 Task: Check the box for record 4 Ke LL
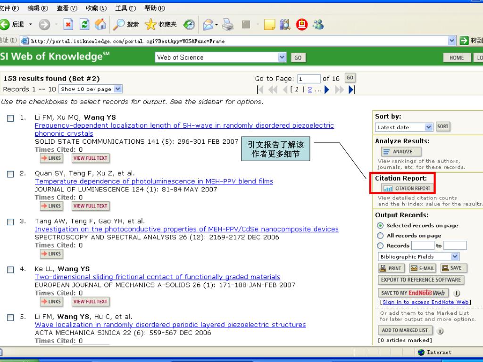10,270
